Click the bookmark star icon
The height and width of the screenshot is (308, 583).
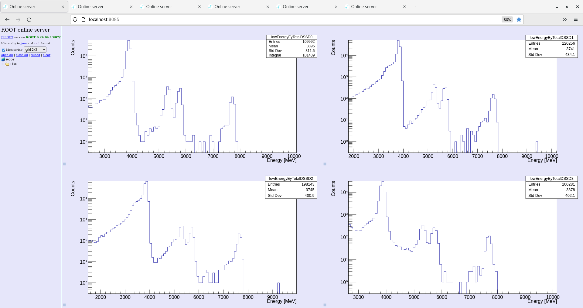coord(519,20)
